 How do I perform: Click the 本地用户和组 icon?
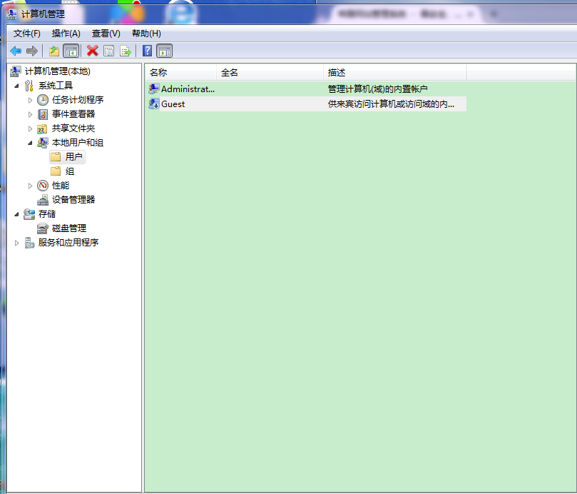[x=43, y=143]
